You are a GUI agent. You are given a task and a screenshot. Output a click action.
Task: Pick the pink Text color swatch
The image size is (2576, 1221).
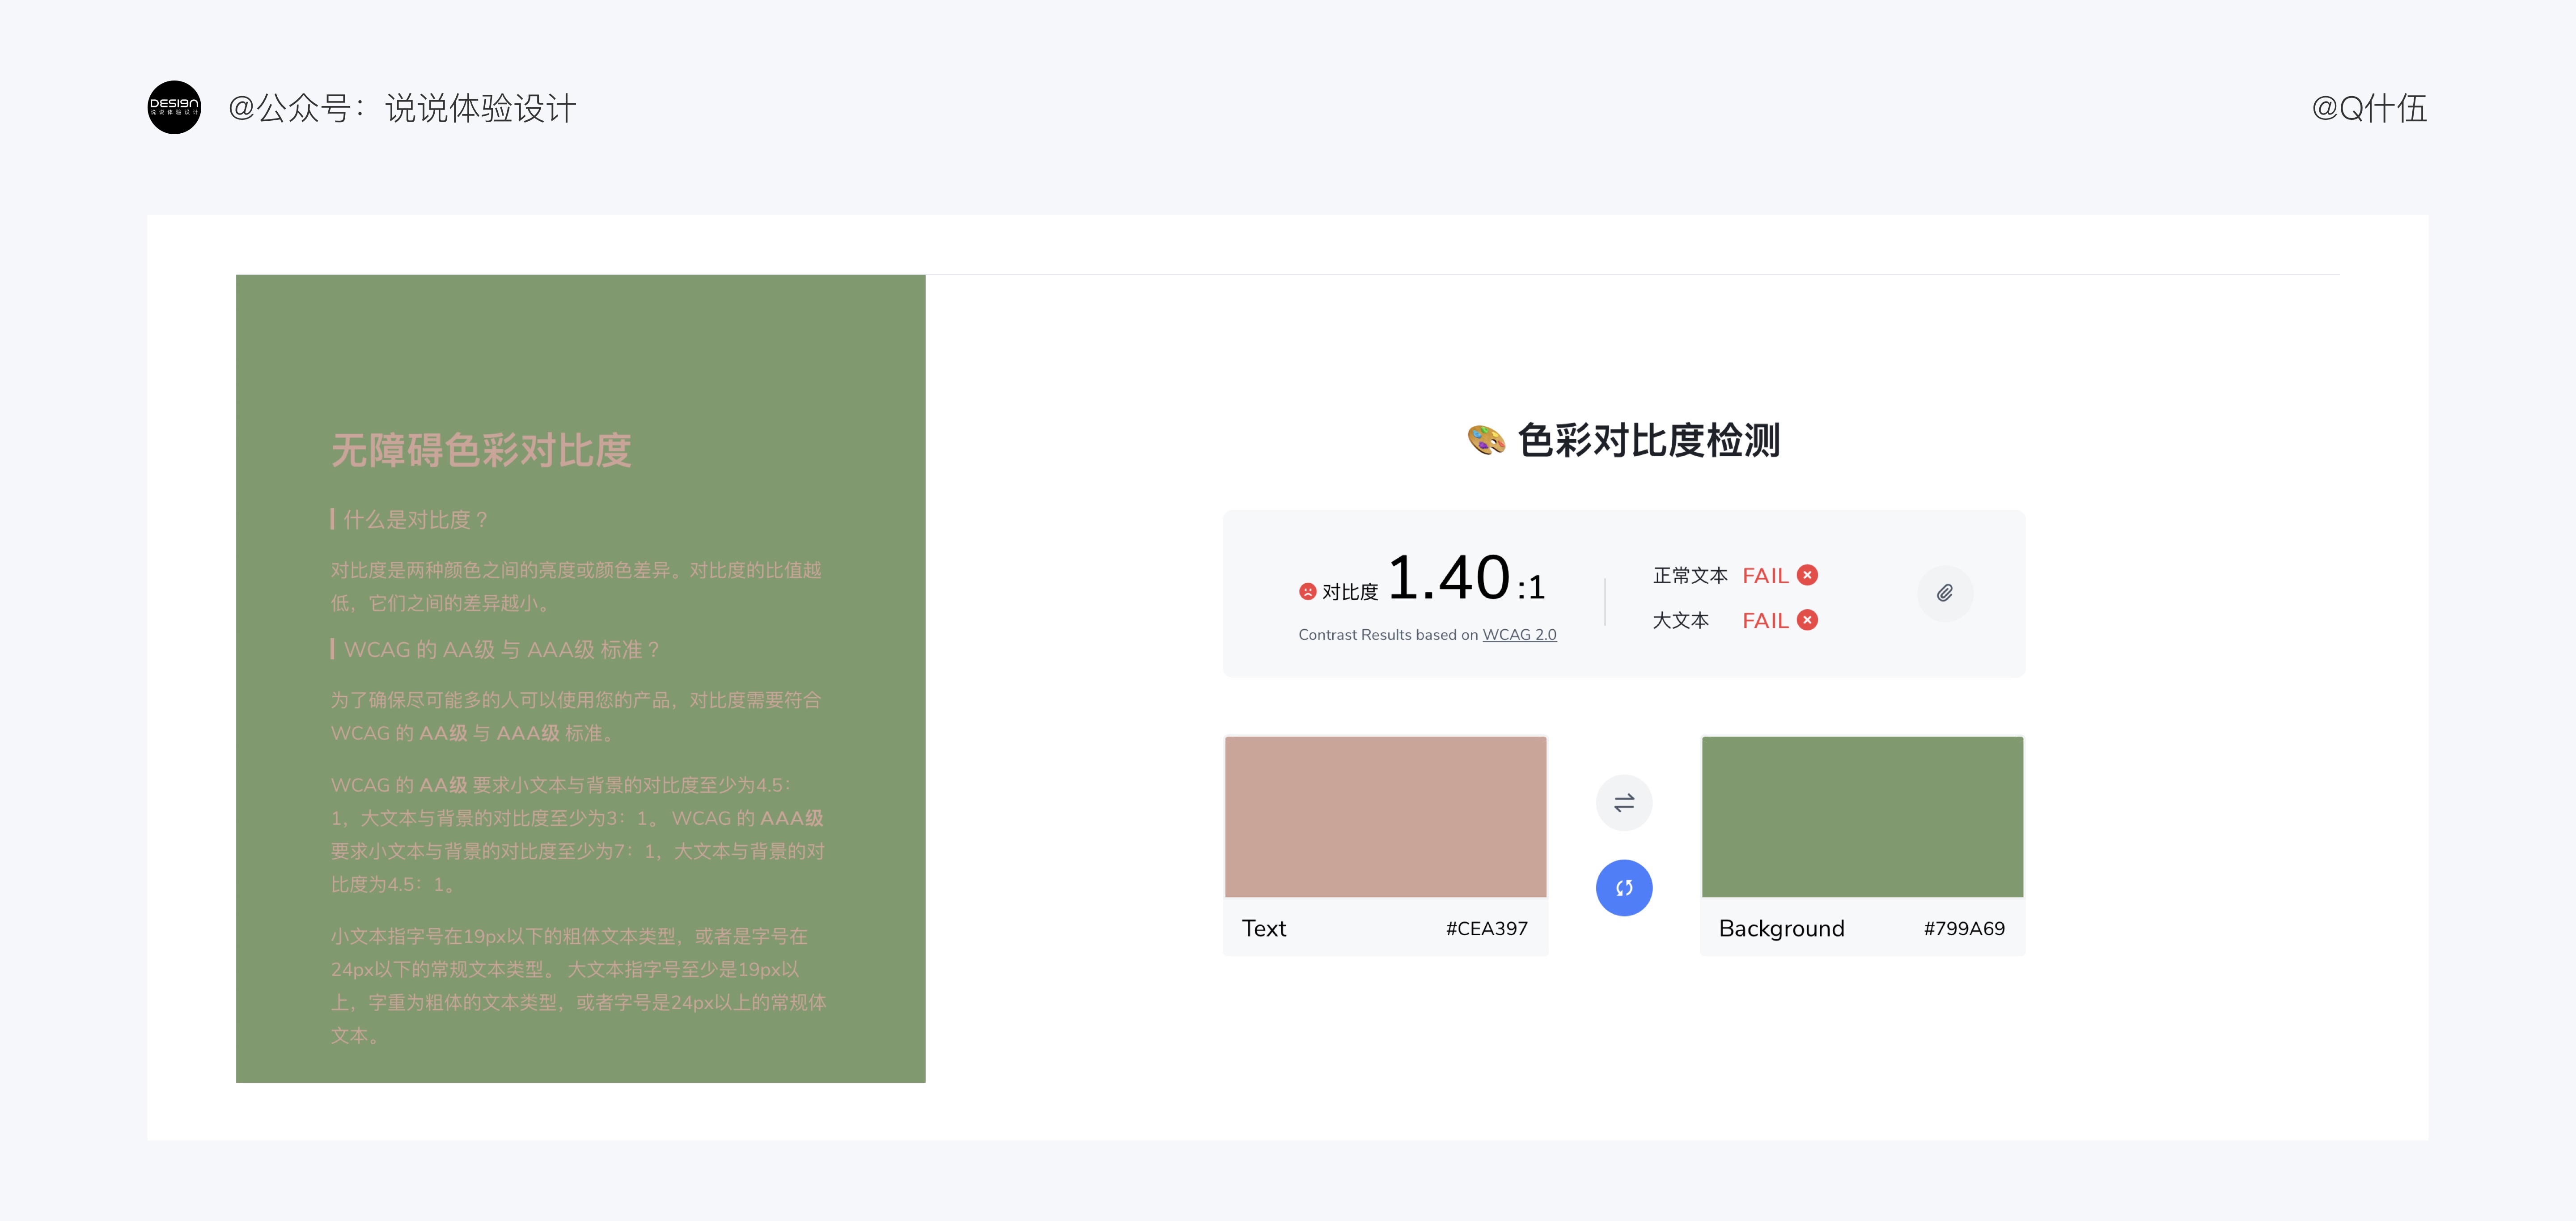tap(1386, 817)
